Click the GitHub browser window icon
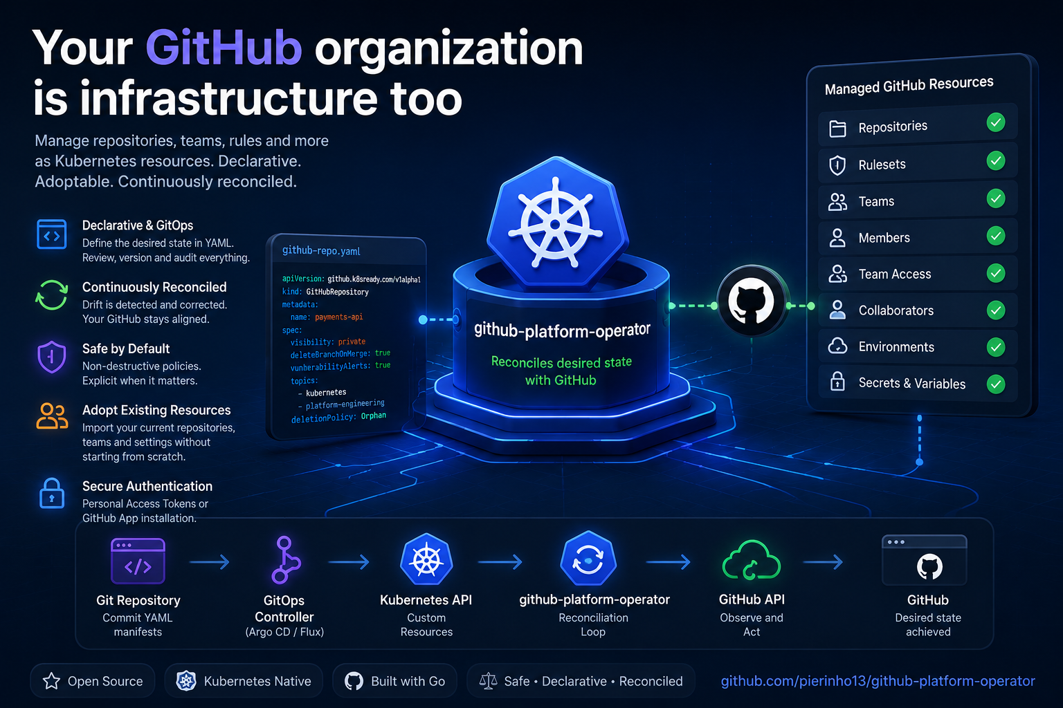The width and height of the screenshot is (1063, 708). pos(925,560)
